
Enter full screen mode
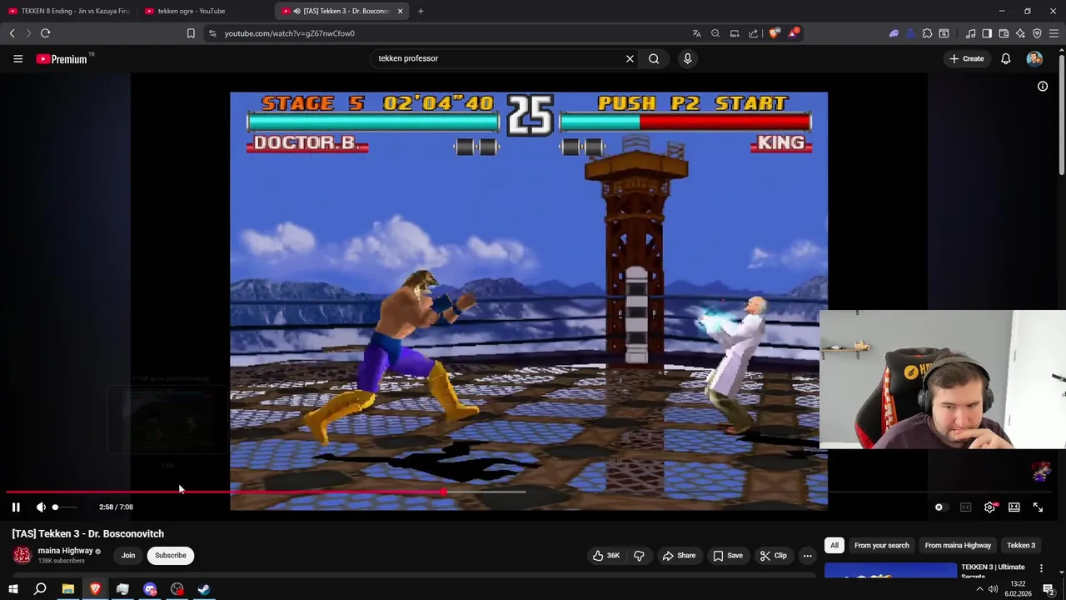pos(1038,507)
